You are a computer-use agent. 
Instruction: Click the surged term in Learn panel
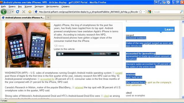pyautogui.click(x=130, y=35)
